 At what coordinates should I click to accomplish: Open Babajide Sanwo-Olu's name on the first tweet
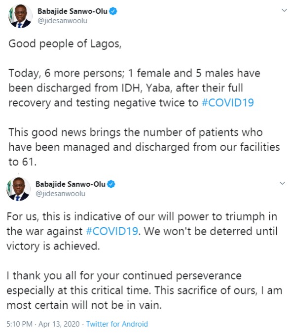[73, 11]
